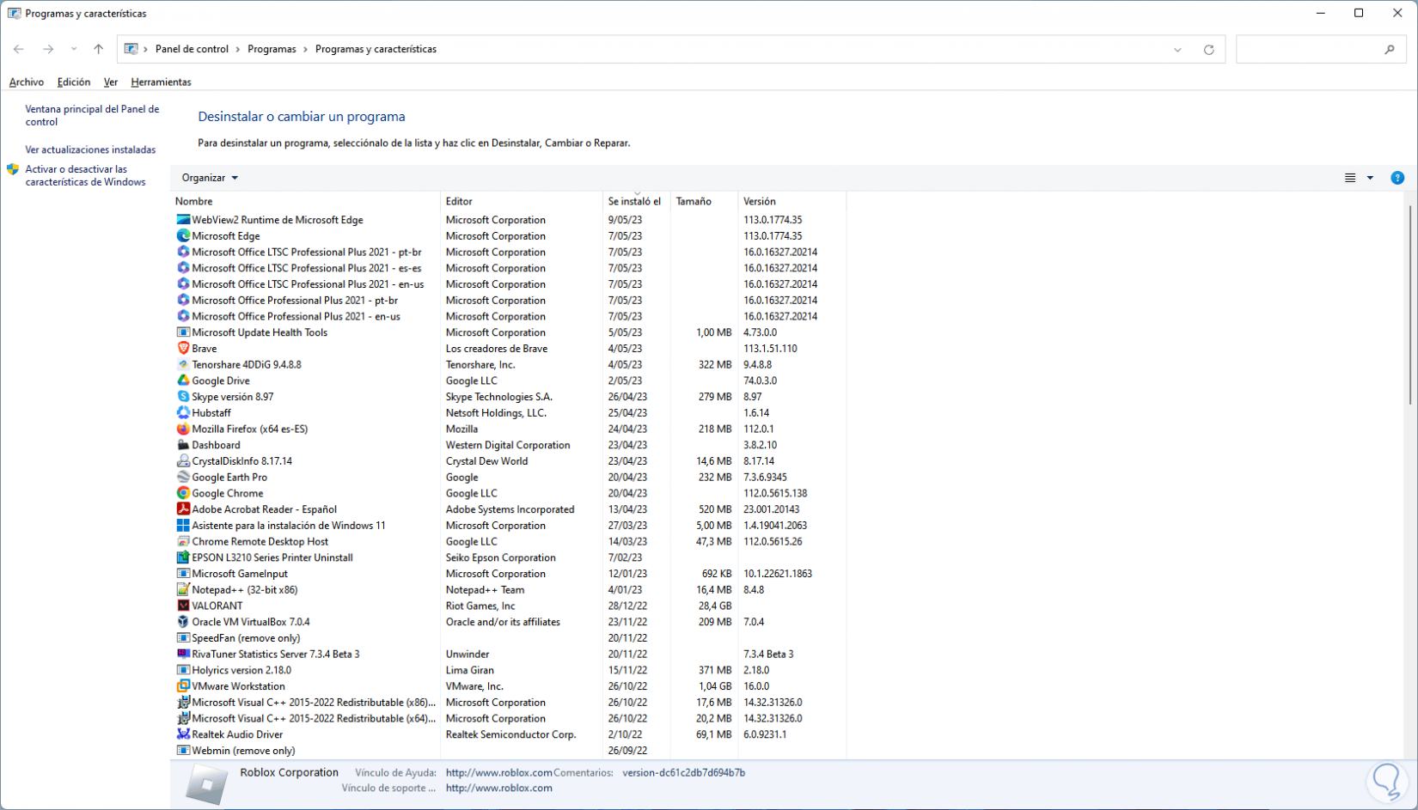Expand the Programas breadcrumb chevron
This screenshot has height=810, width=1418.
pos(305,50)
